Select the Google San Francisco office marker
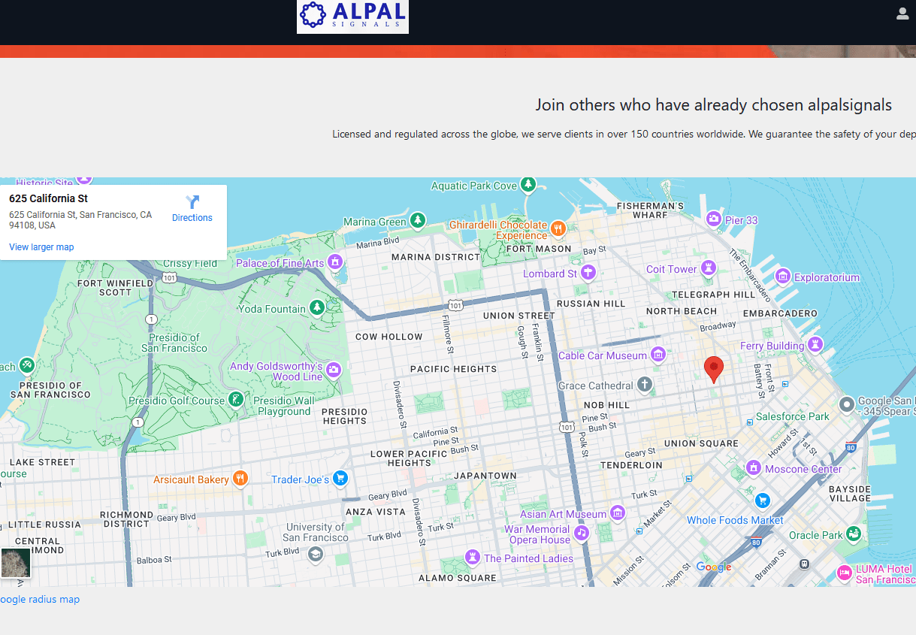The image size is (916, 635). (x=847, y=405)
